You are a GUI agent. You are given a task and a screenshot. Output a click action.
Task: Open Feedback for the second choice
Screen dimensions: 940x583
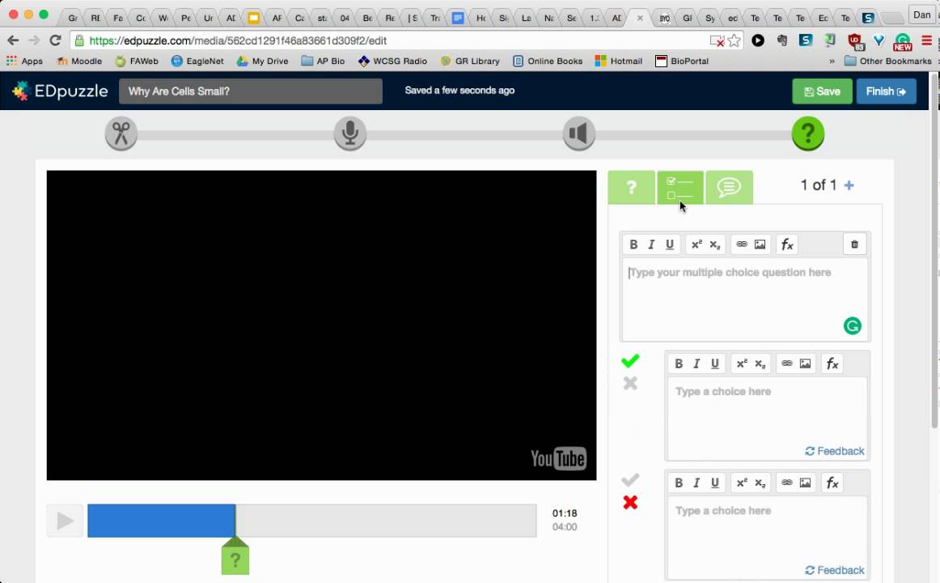tap(835, 570)
